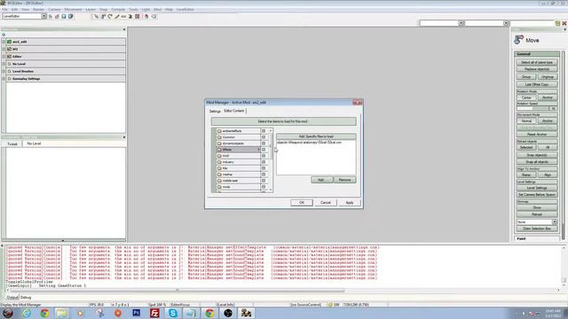568x319 pixels.
Task: Open the Compile menu
Action: 118,10
